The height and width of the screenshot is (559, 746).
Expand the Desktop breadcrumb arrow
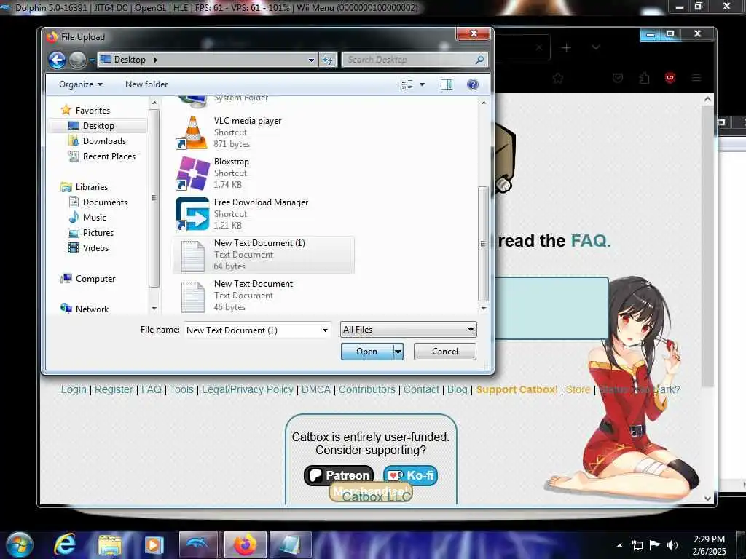tap(156, 60)
